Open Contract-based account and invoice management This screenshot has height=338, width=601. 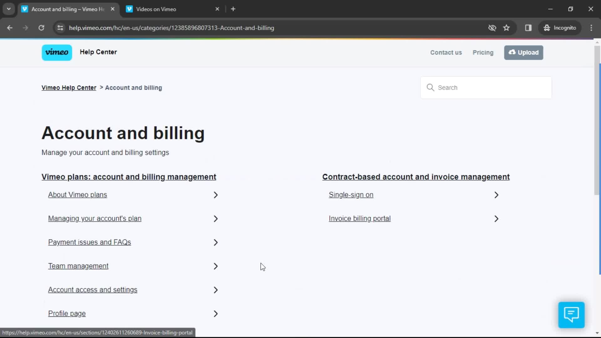(416, 177)
